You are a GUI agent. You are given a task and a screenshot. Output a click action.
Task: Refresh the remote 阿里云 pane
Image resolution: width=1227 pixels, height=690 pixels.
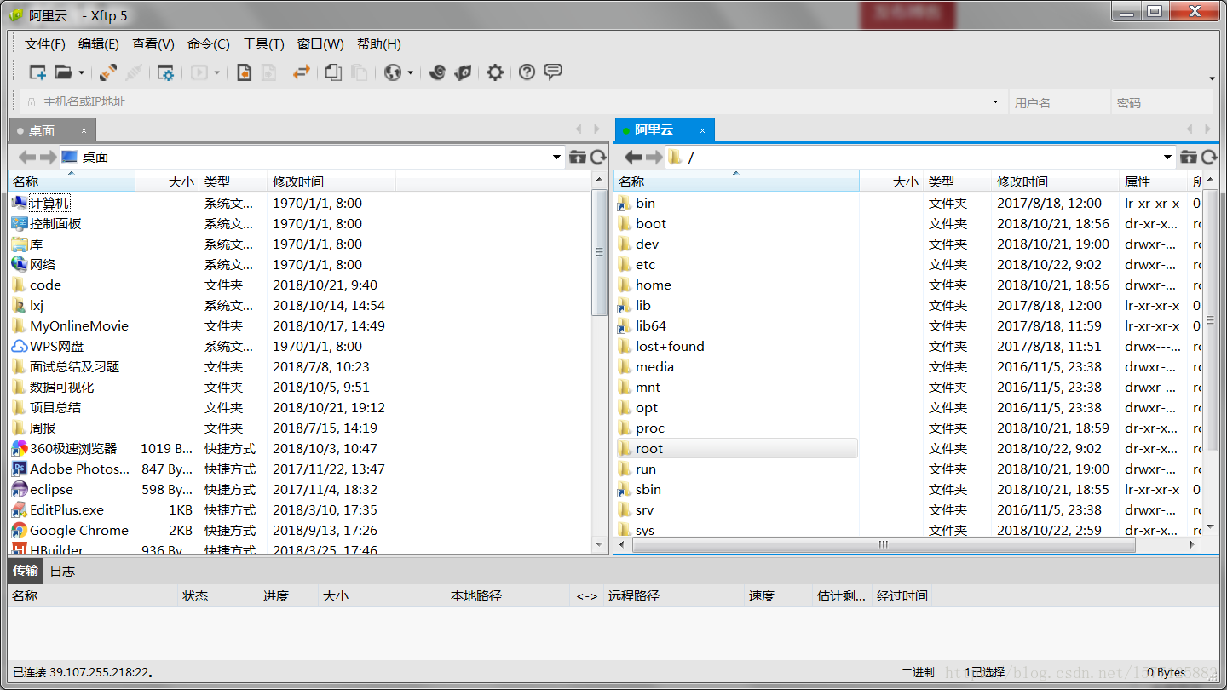tap(1209, 157)
